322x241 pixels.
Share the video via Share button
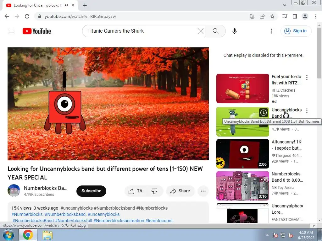pos(180,191)
